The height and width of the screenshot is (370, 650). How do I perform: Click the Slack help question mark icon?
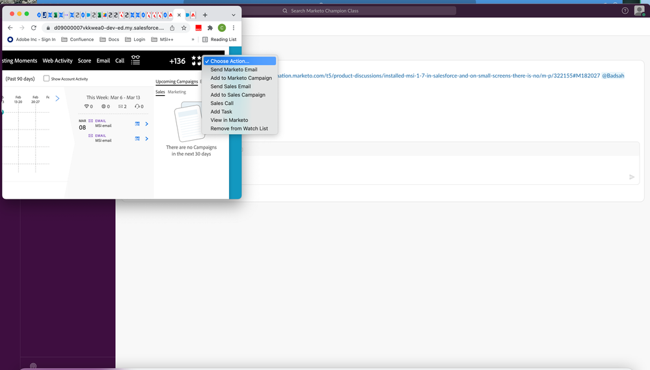pos(625,10)
